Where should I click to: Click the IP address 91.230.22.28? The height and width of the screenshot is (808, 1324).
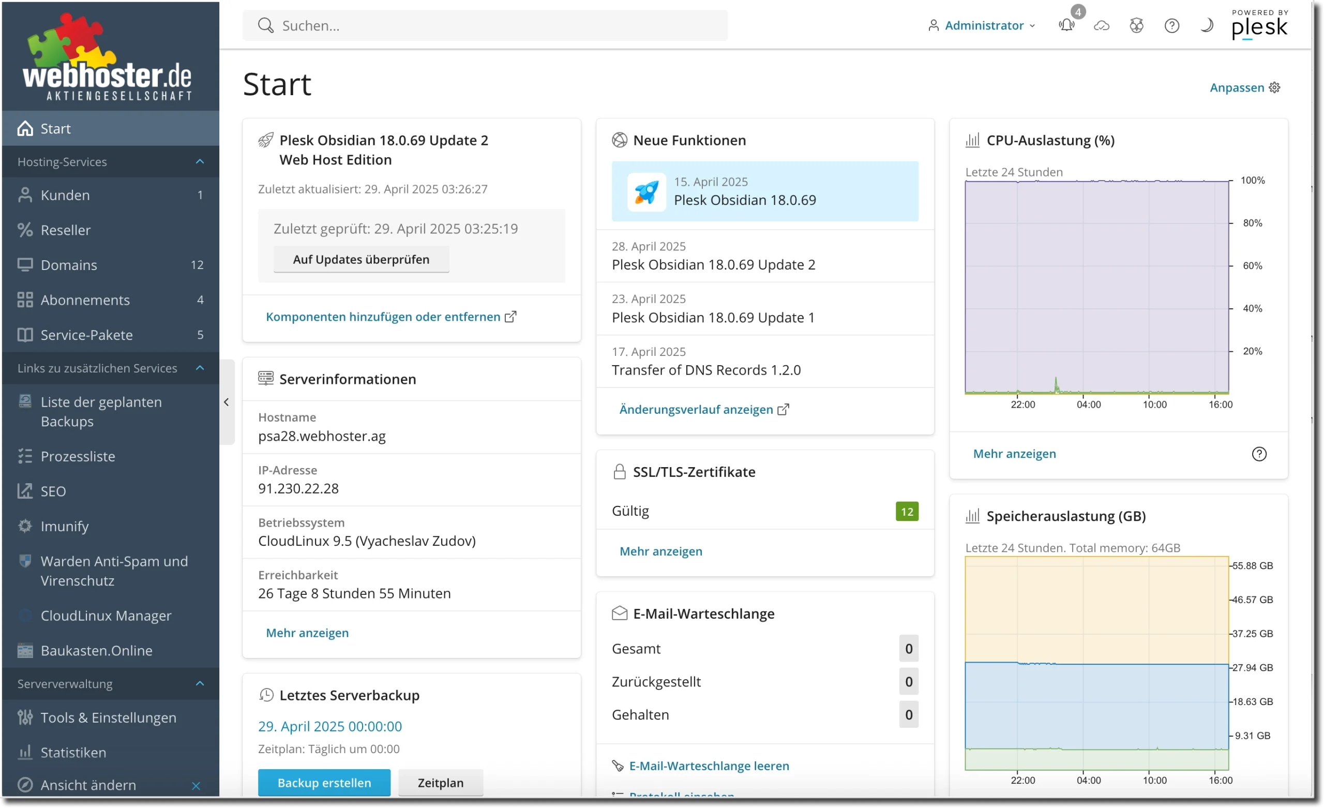coord(298,488)
